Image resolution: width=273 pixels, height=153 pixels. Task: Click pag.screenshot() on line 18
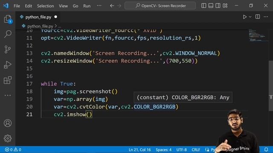point(92,91)
